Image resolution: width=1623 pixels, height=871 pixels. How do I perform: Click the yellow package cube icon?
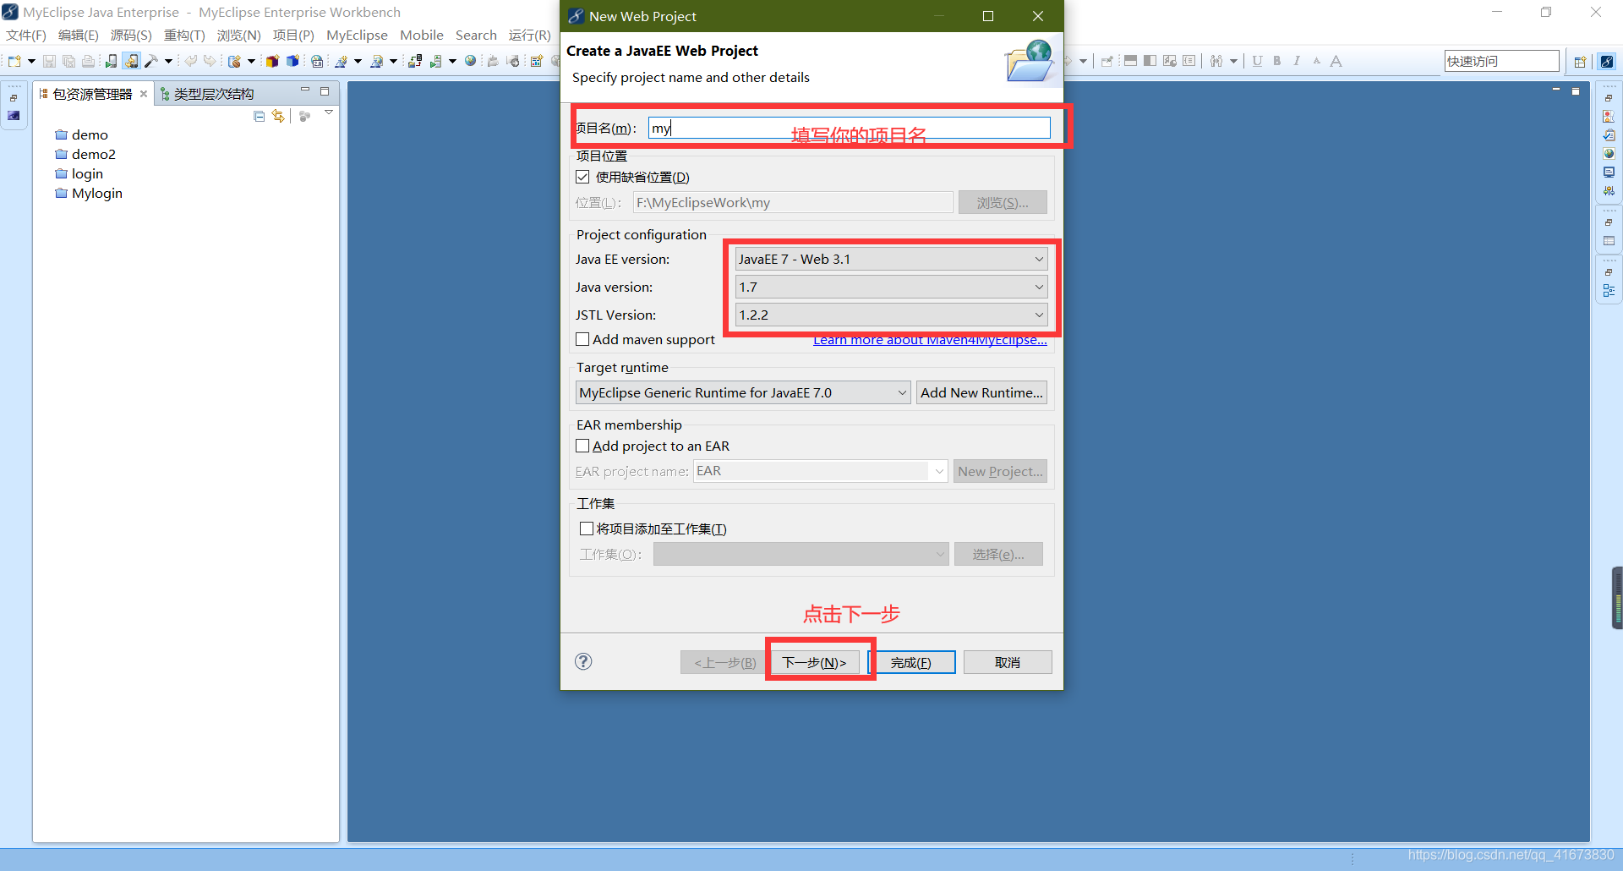coord(272,61)
